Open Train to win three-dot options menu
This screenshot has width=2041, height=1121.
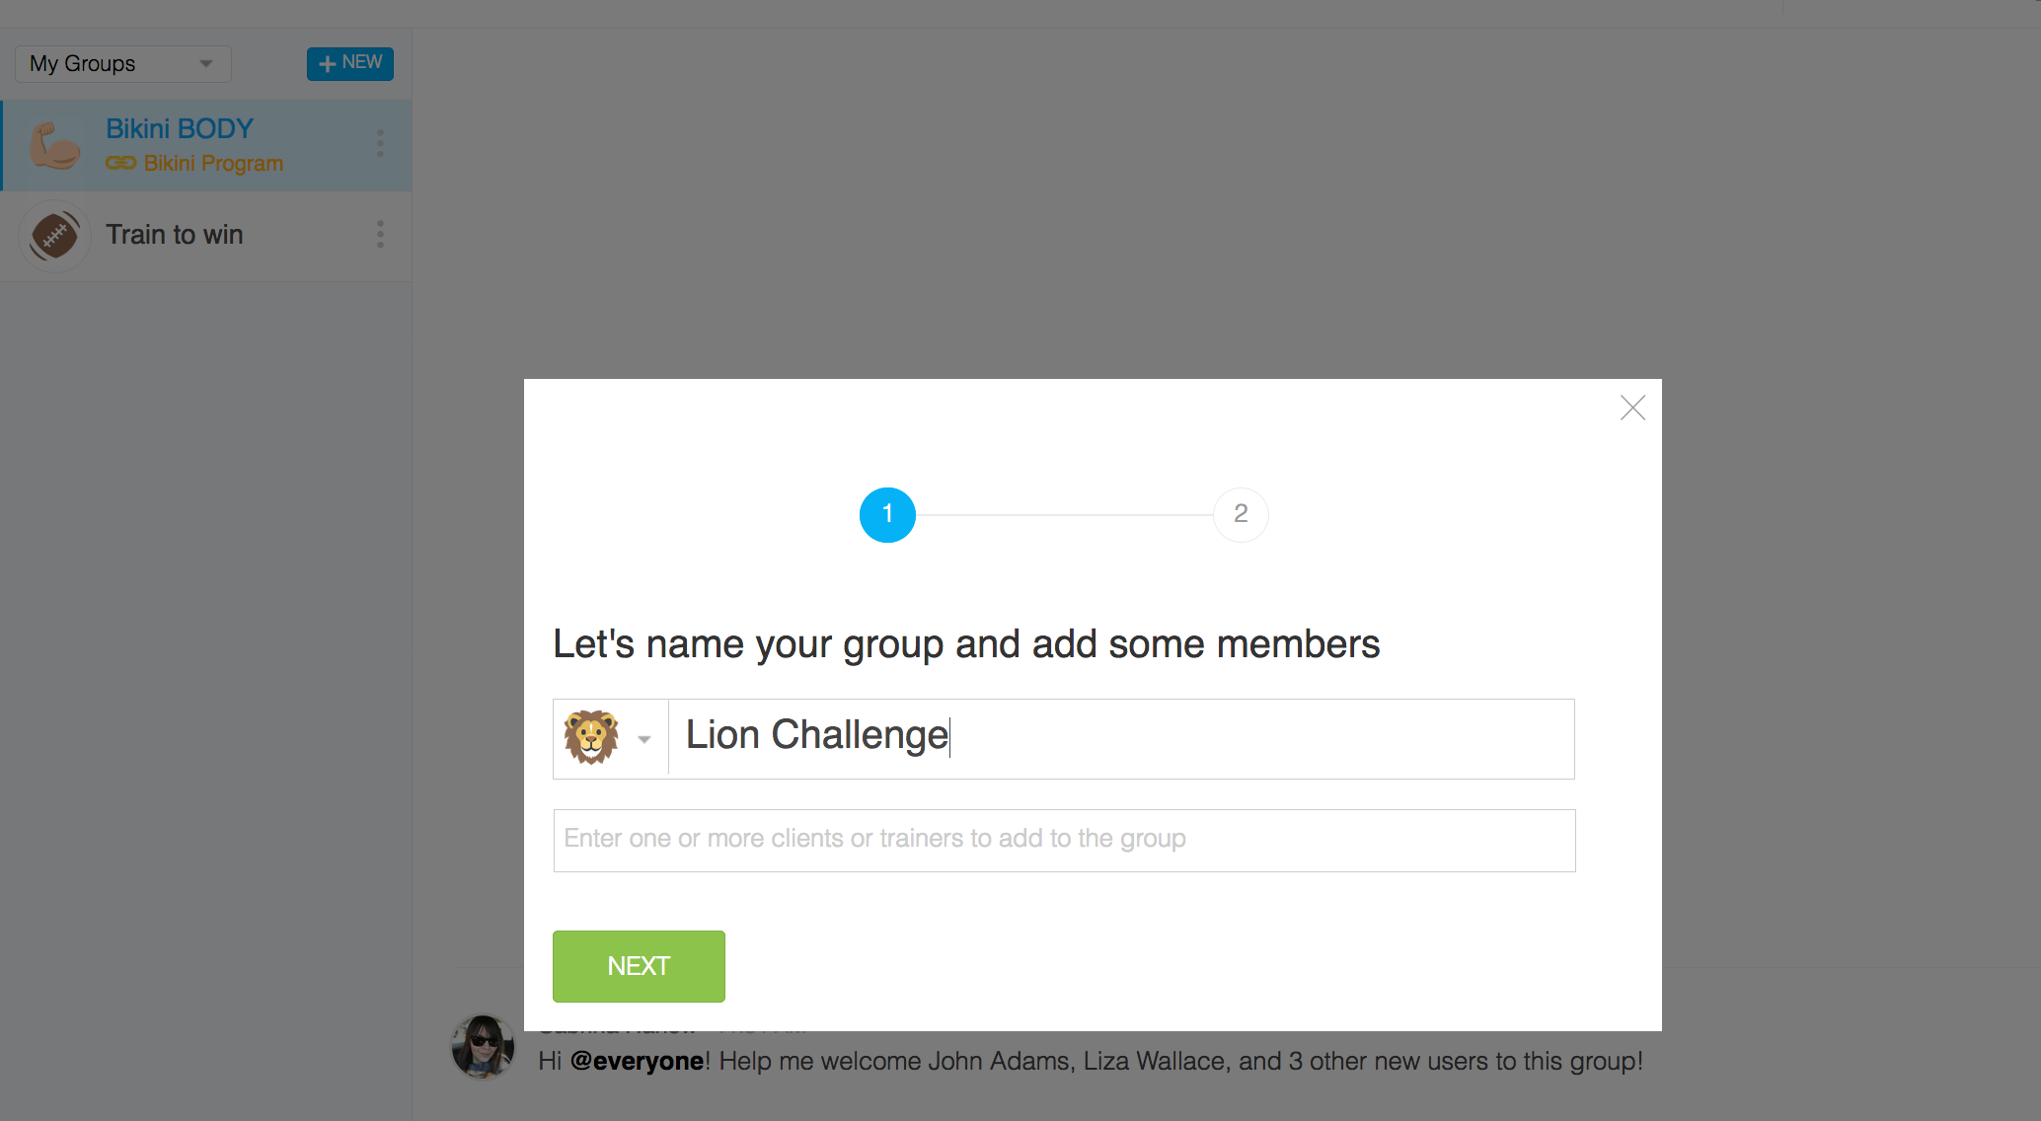pyautogui.click(x=380, y=235)
